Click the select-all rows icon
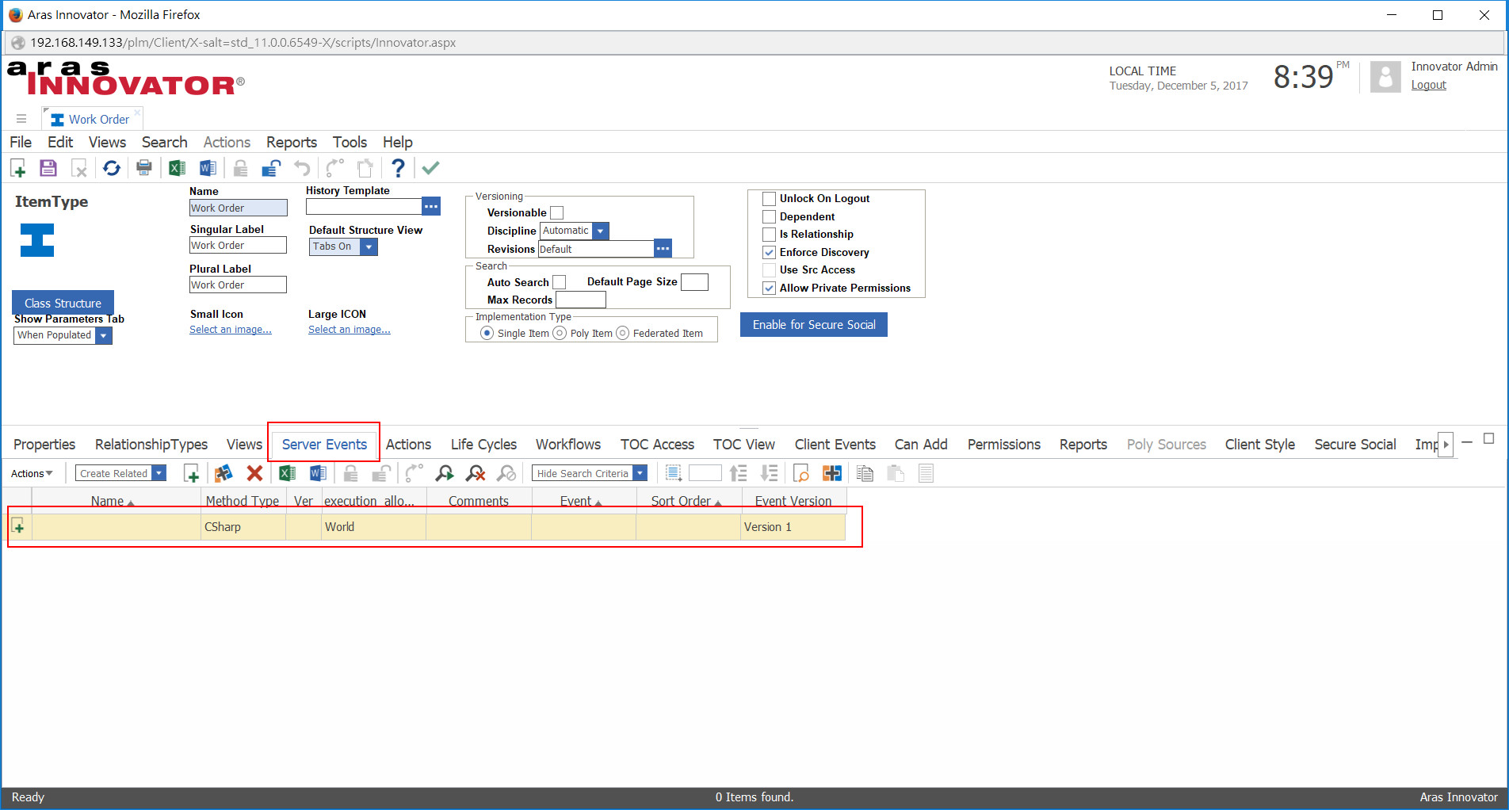The width and height of the screenshot is (1509, 810). point(673,474)
